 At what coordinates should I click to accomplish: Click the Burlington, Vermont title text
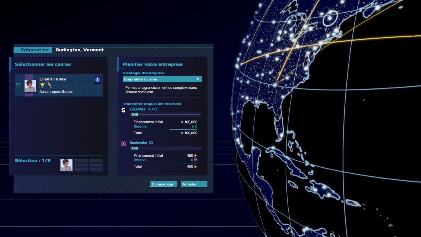[79, 50]
